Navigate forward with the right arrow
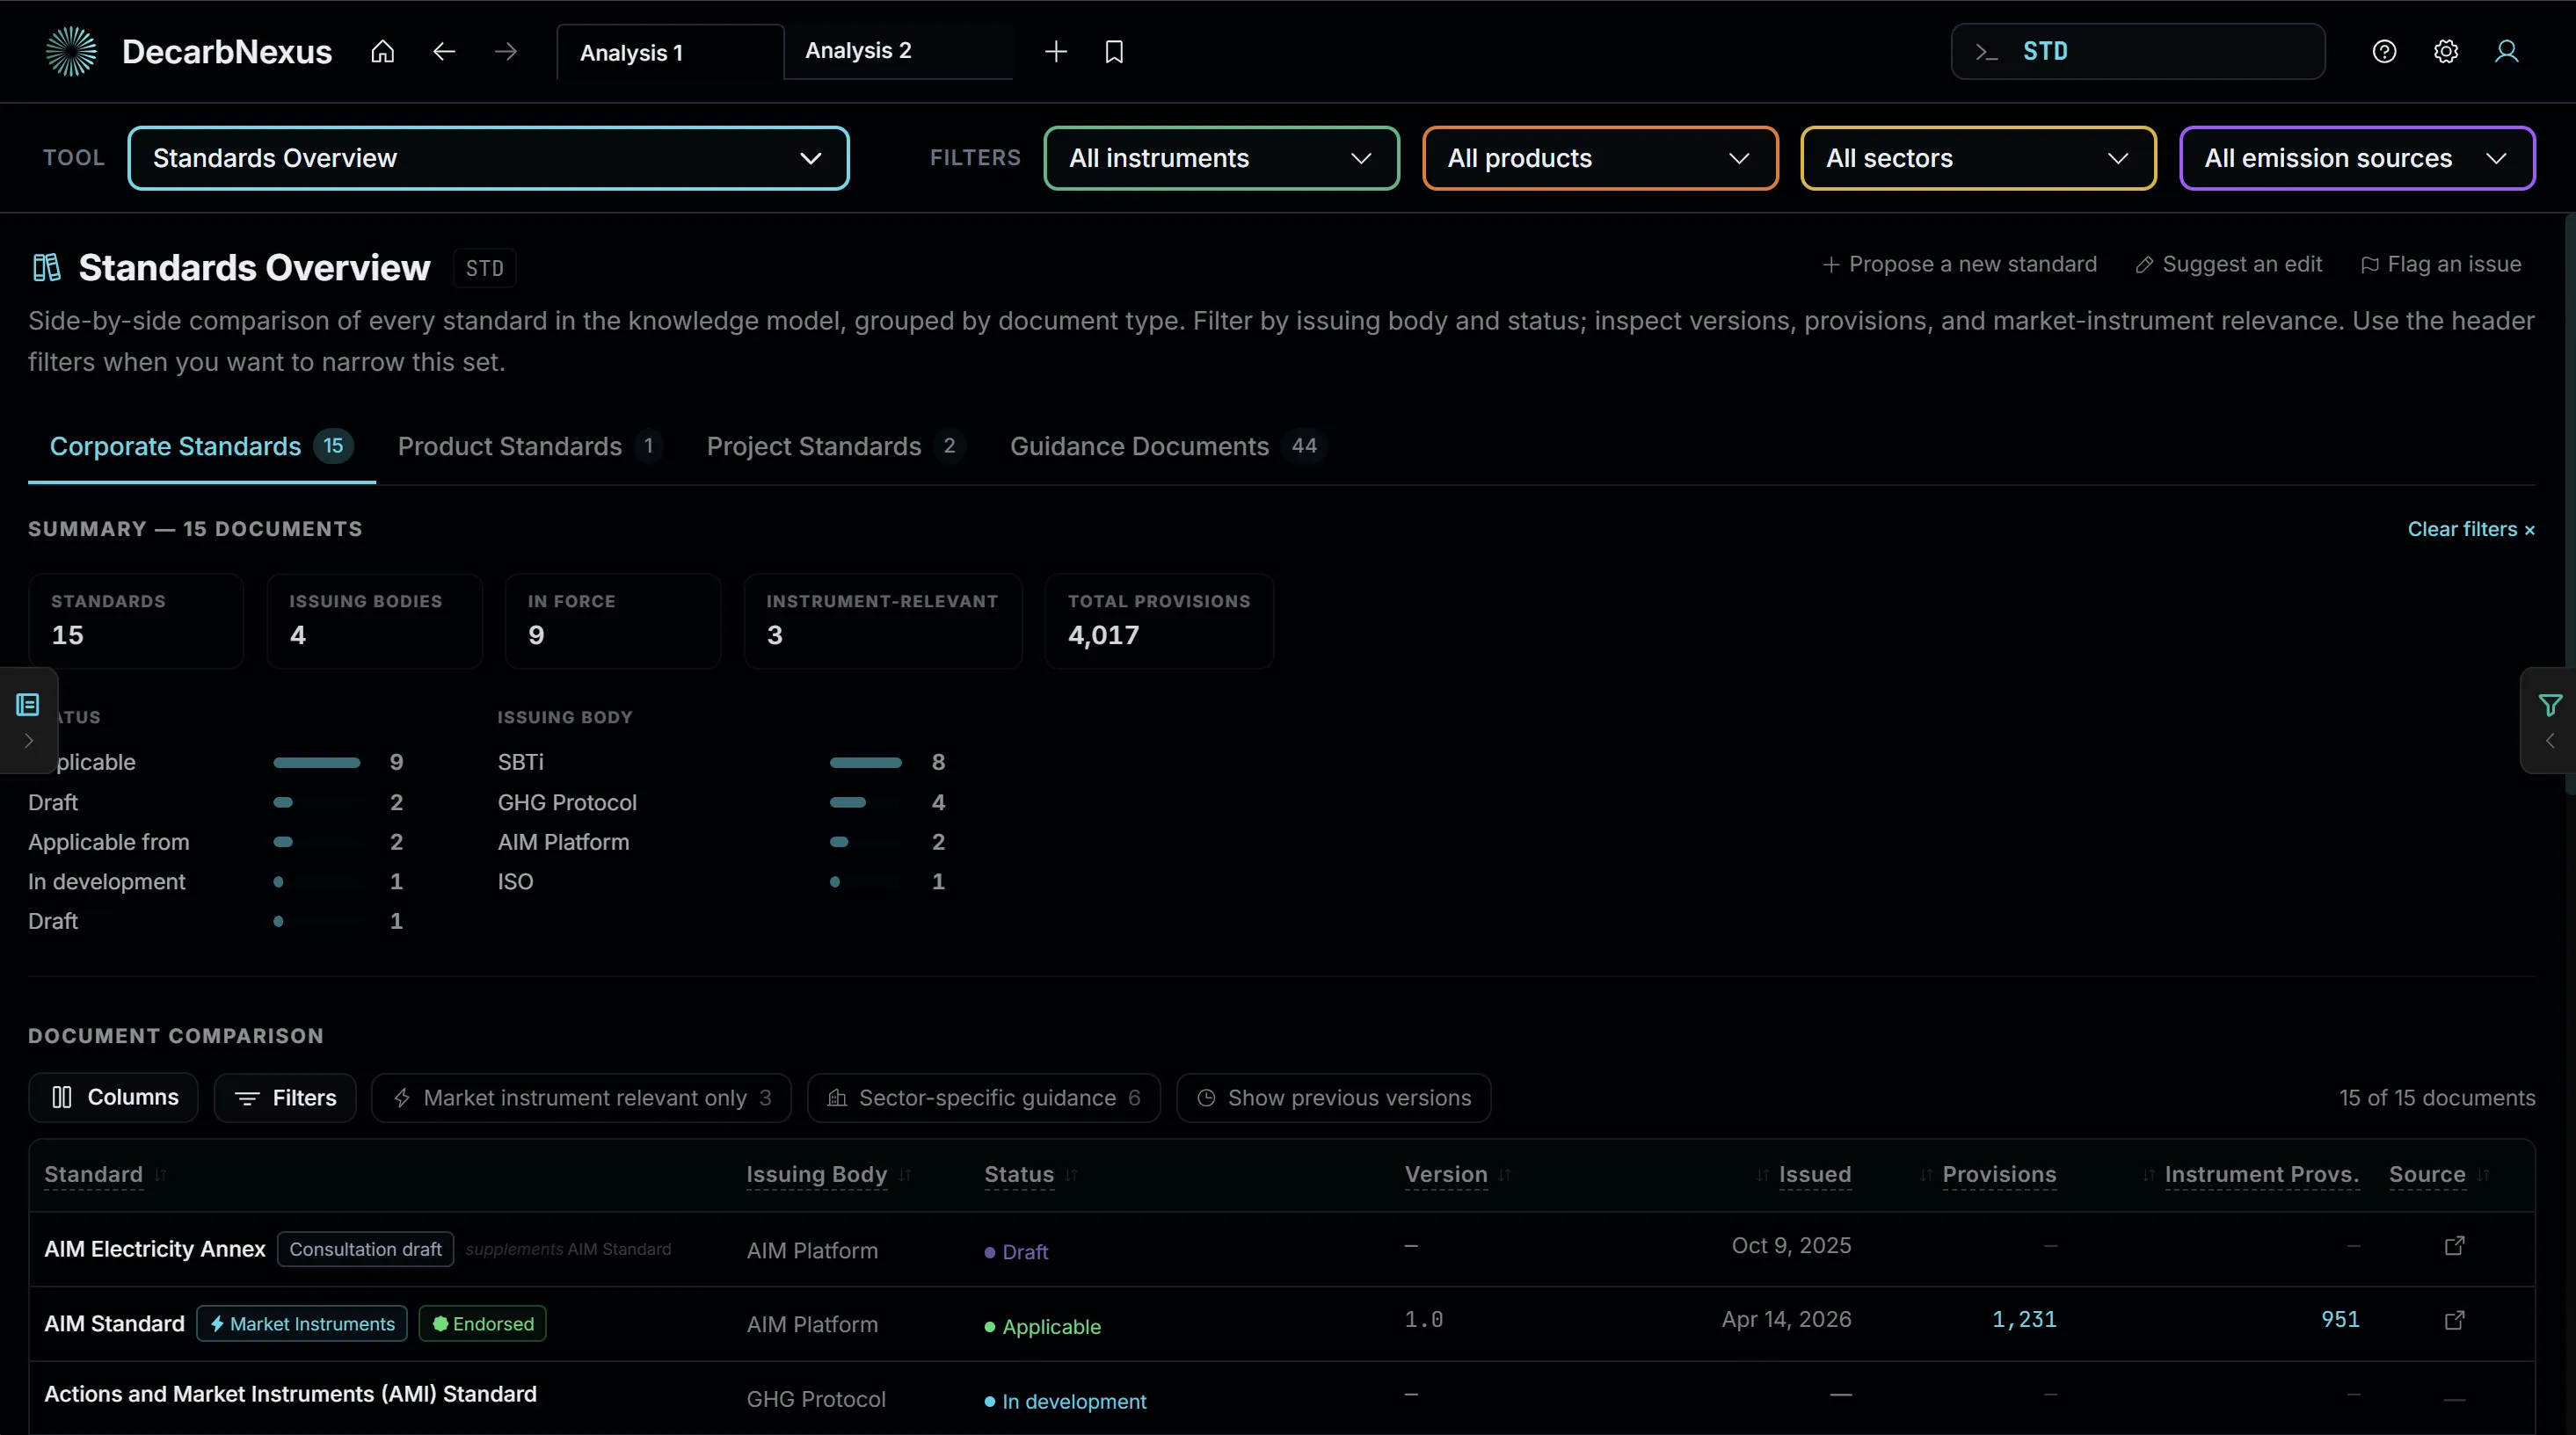The width and height of the screenshot is (2576, 1435). pos(506,52)
